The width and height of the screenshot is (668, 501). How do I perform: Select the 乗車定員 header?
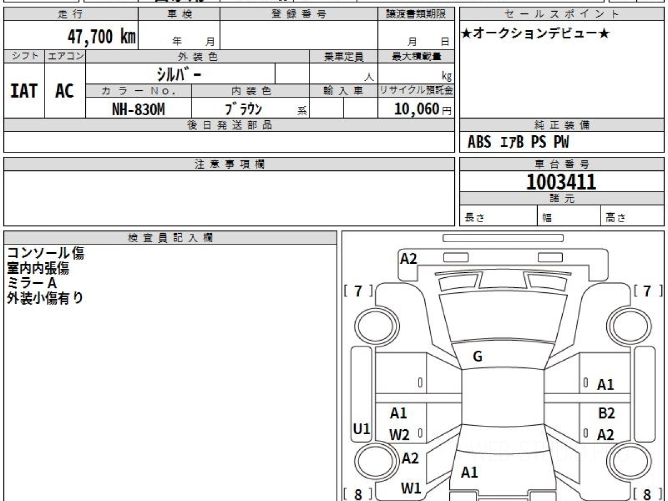click(x=343, y=56)
